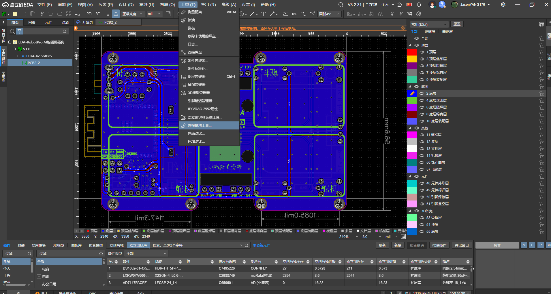Switch to the 网络 tab in the left panel
This screenshot has width=551, height=294.
coord(32,22)
